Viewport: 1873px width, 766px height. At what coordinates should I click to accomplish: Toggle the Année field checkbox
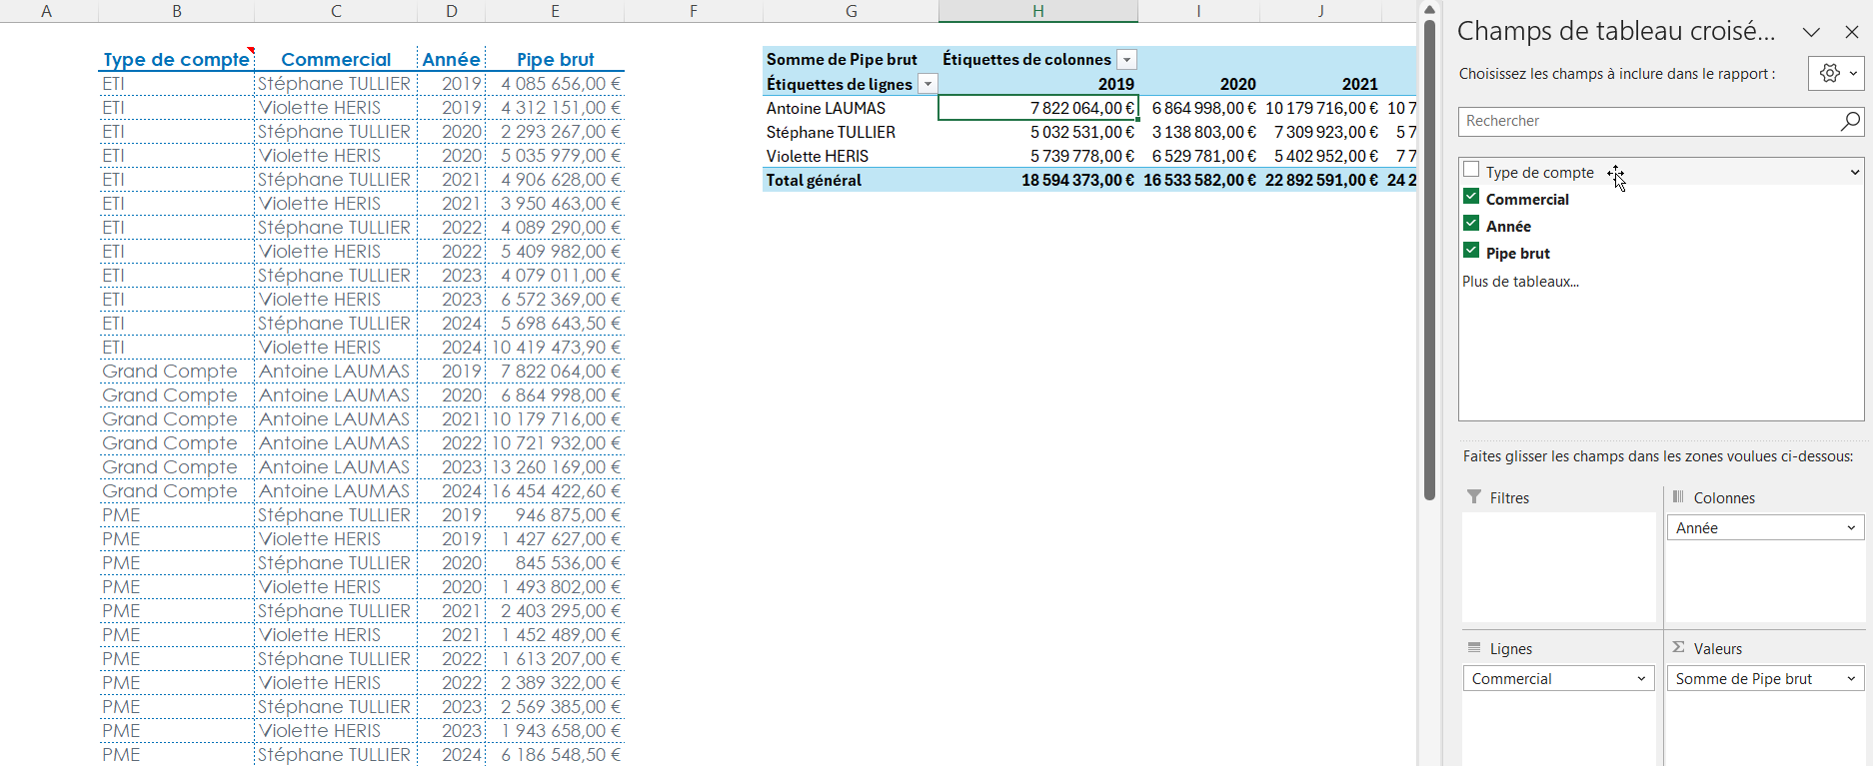(1471, 225)
